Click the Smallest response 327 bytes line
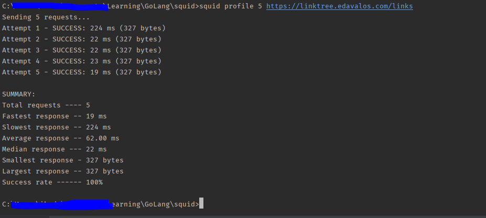The height and width of the screenshot is (218, 486). 62,160
